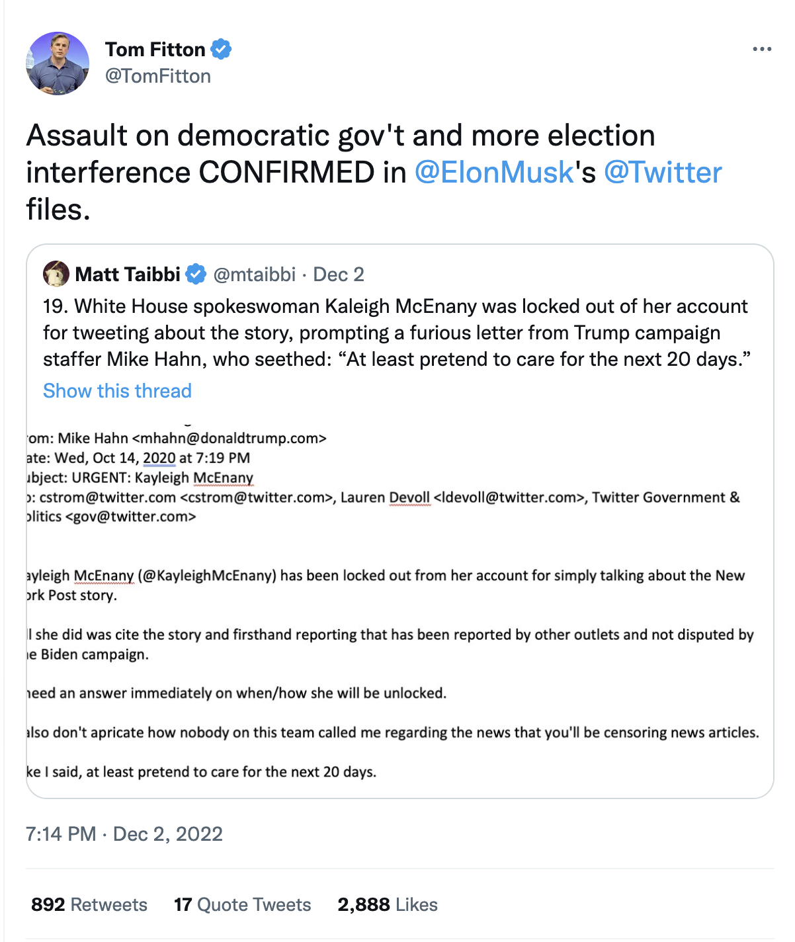
Task: View the 17 Quote Tweets list
Action: coord(242,904)
